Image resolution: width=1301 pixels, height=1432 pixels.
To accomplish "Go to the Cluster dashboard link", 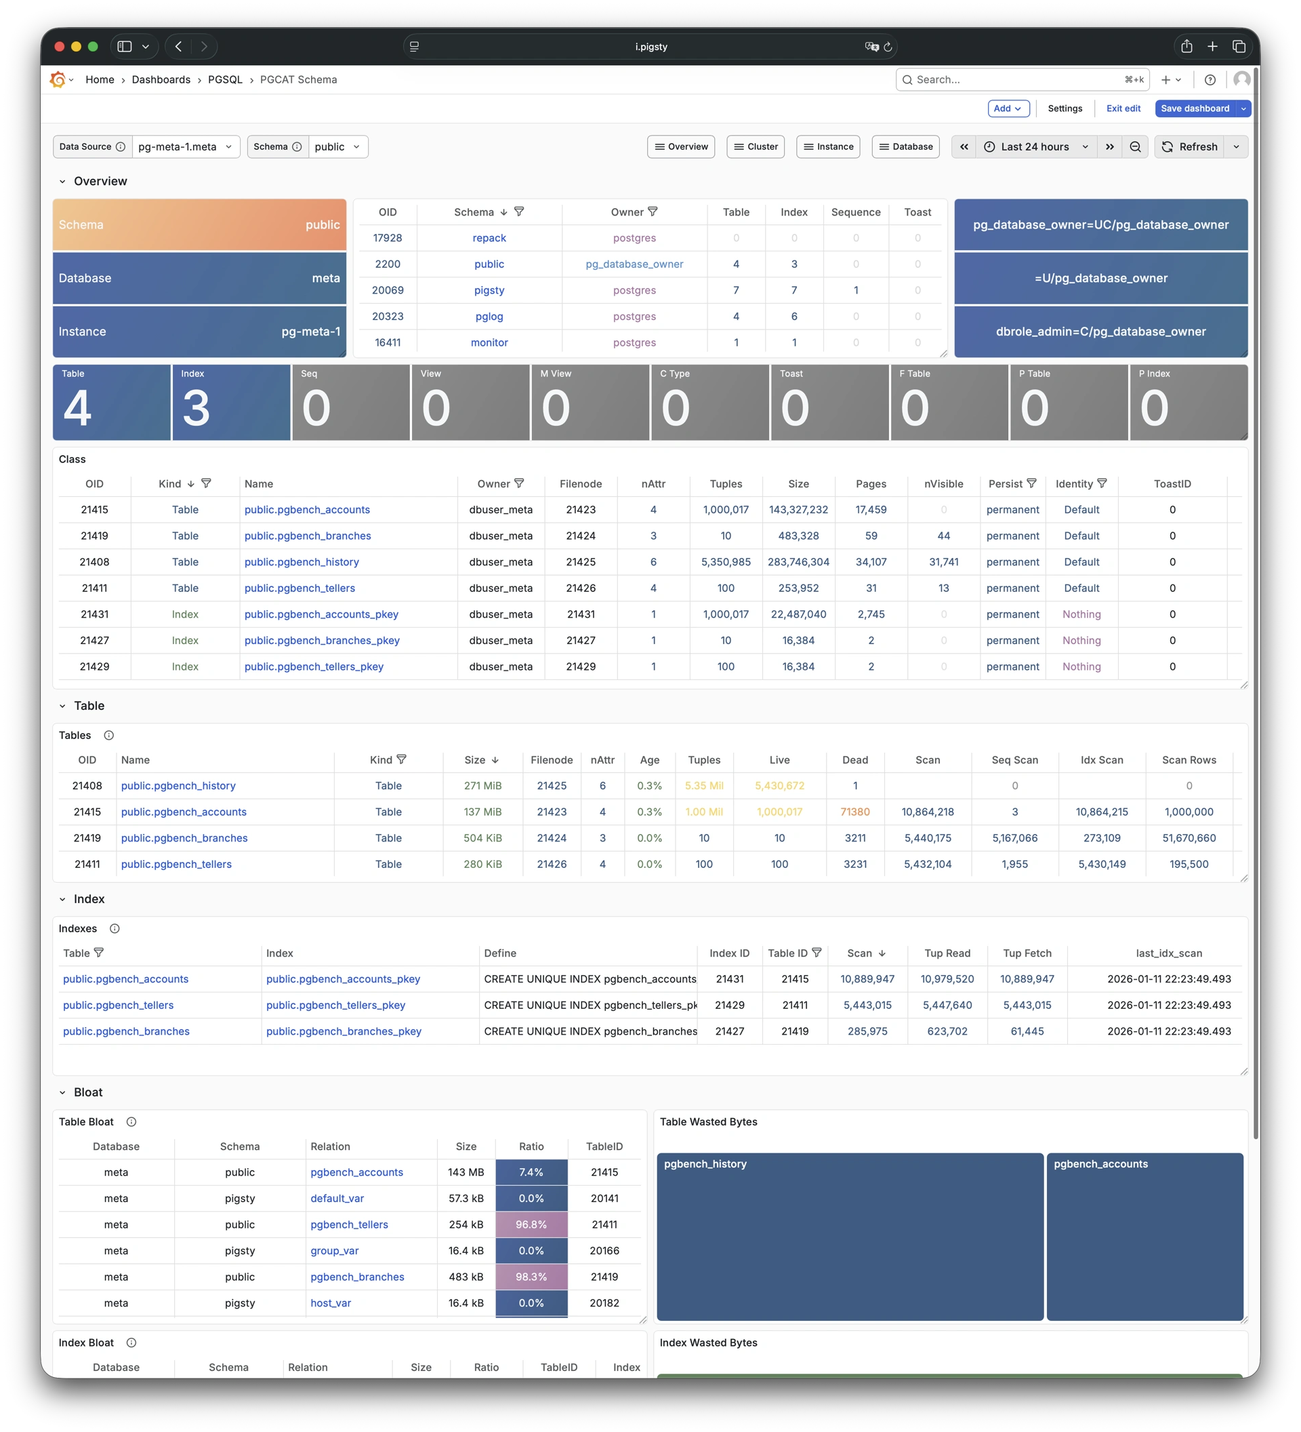I will [x=756, y=147].
